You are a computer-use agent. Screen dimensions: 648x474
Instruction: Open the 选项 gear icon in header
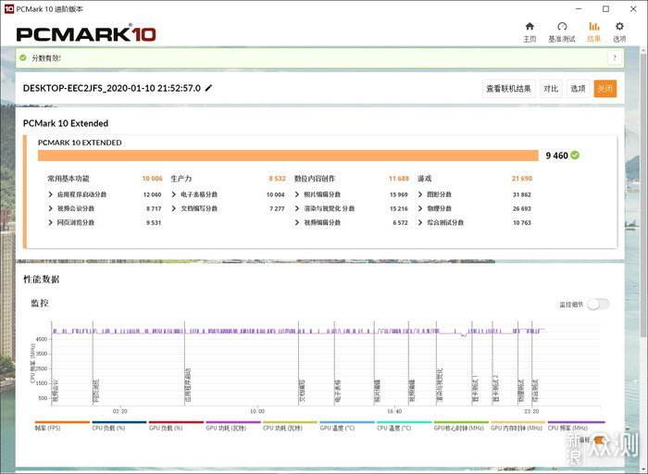[619, 27]
